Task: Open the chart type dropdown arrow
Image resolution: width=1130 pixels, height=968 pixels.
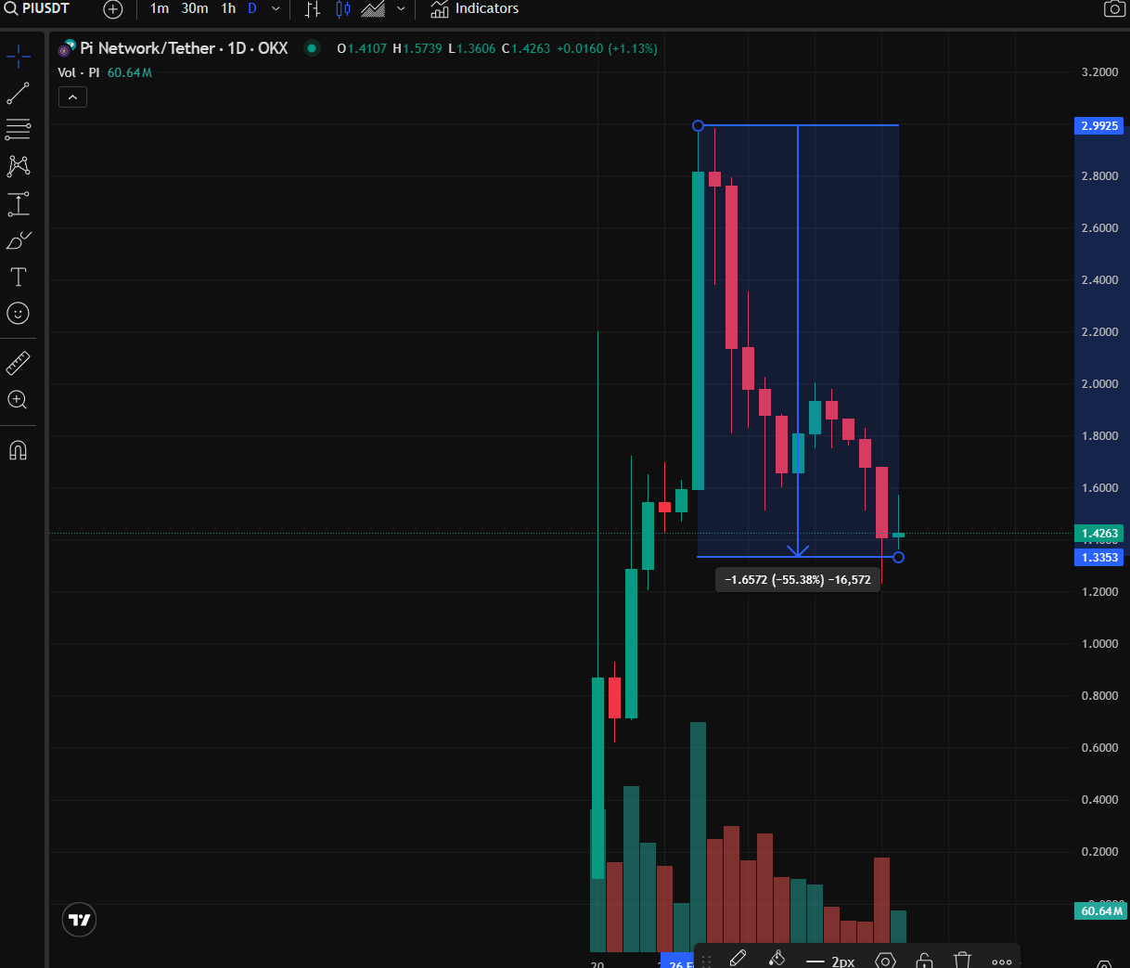Action: (x=401, y=9)
